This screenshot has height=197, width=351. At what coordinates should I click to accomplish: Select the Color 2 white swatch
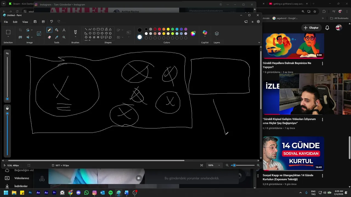[x=140, y=37]
